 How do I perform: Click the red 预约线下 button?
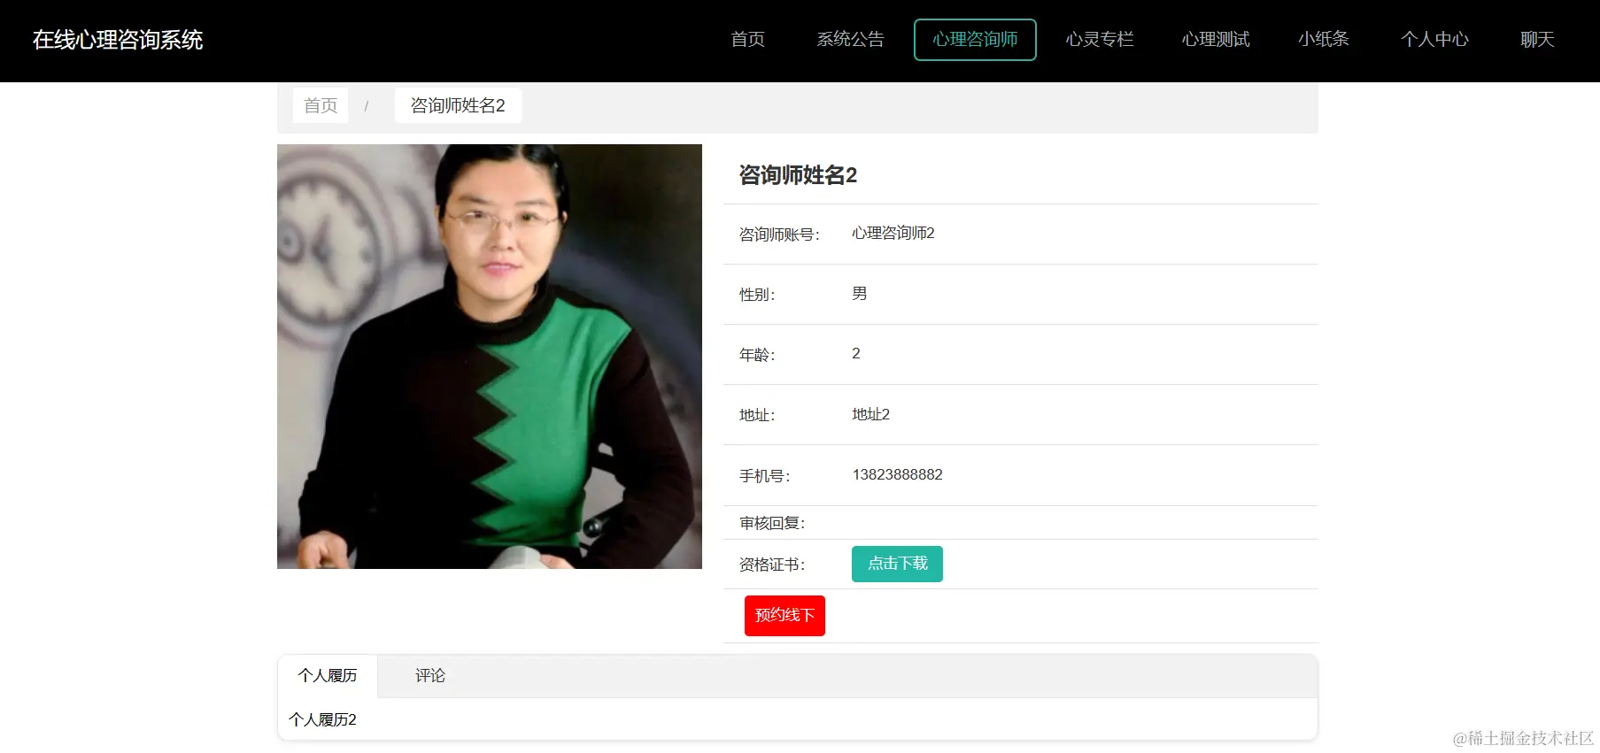click(x=785, y=616)
